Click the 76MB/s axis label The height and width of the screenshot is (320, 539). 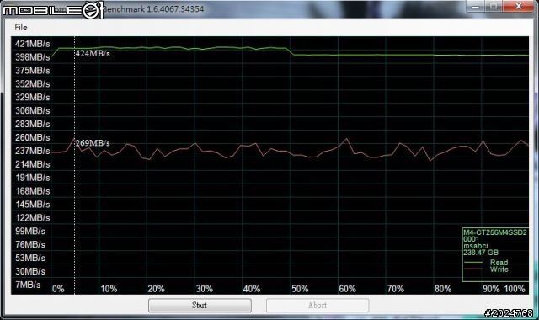30,245
